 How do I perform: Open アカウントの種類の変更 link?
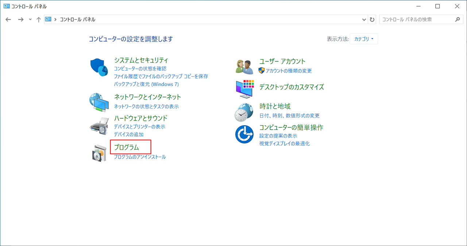click(x=289, y=71)
